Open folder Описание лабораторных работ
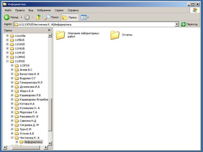The height and width of the screenshot is (152, 203). coord(60,35)
